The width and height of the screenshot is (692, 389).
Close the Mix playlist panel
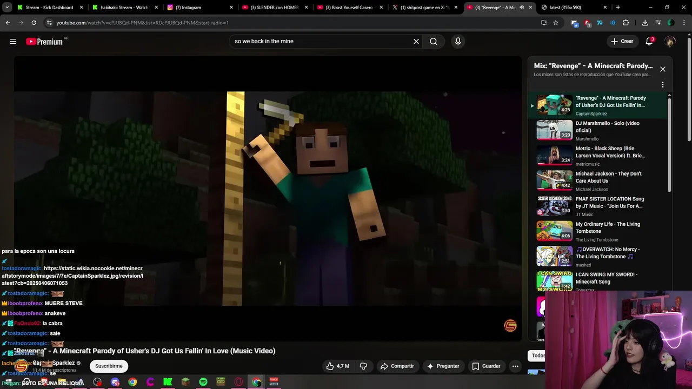point(662,69)
